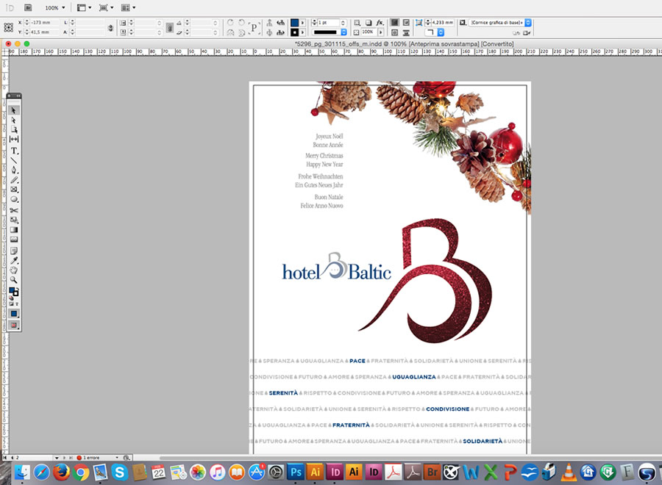This screenshot has height=485, width=662.
Task: Select the Hand tool
Action: [x=14, y=270]
